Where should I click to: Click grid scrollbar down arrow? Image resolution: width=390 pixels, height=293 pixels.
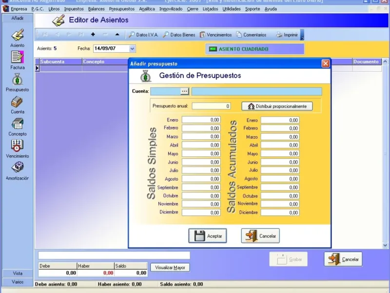[385, 246]
